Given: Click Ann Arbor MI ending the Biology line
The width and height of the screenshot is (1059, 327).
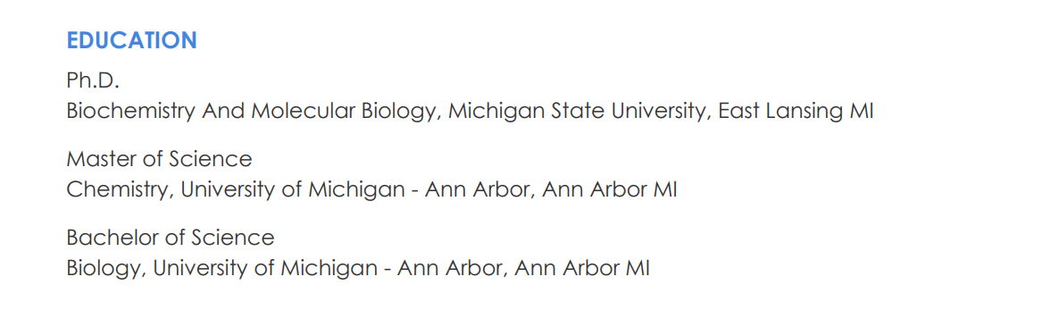Looking at the screenshot, I should (582, 268).
